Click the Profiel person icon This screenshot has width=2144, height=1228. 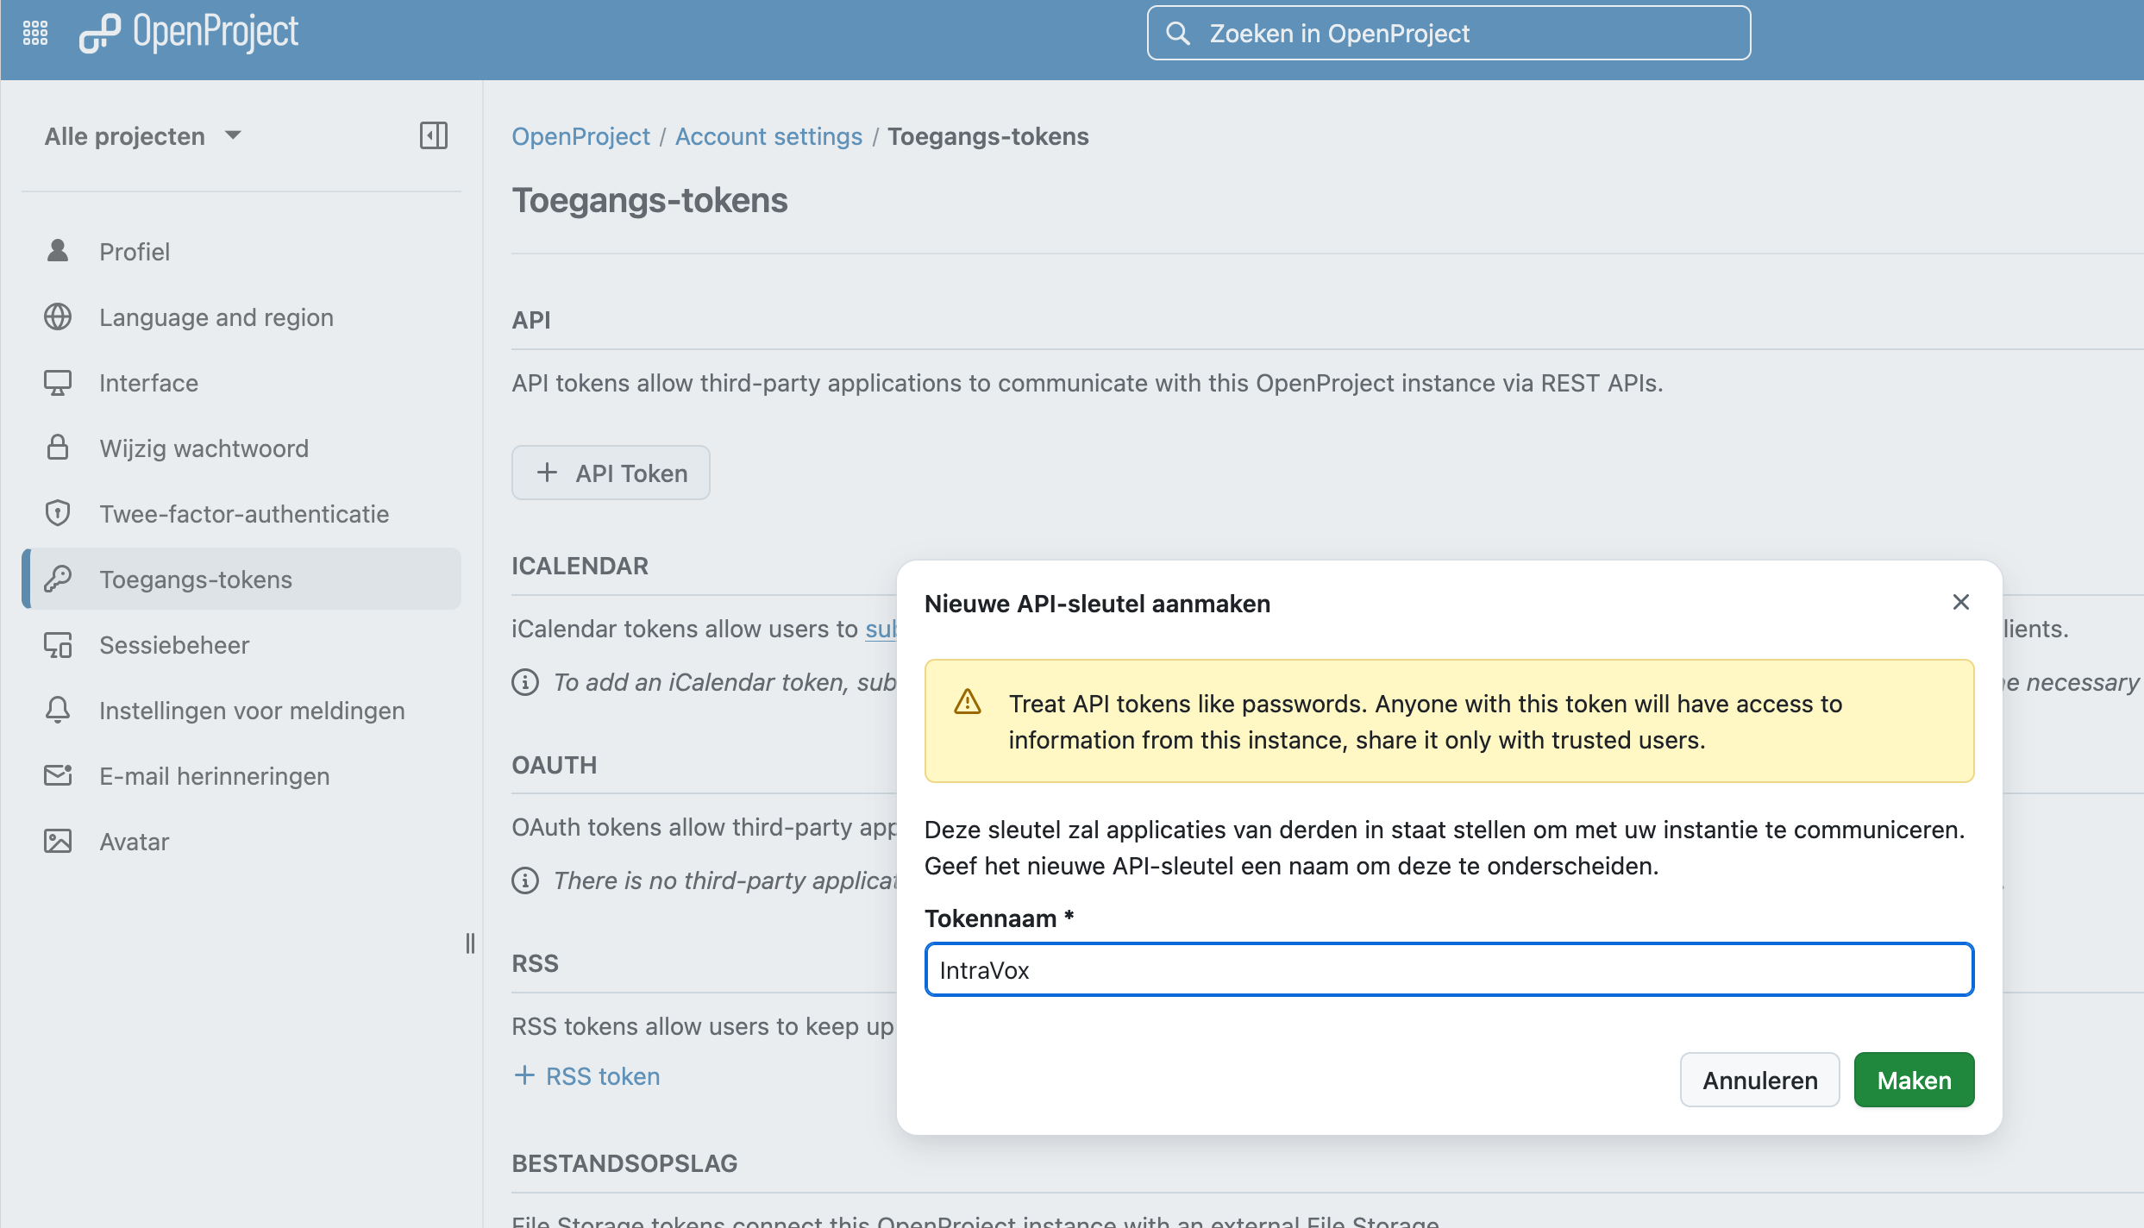(58, 251)
